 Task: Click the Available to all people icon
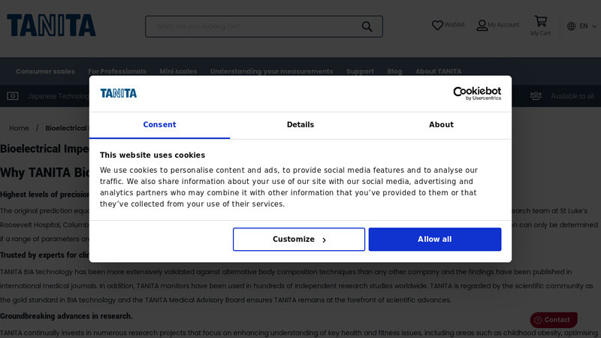[536, 96]
